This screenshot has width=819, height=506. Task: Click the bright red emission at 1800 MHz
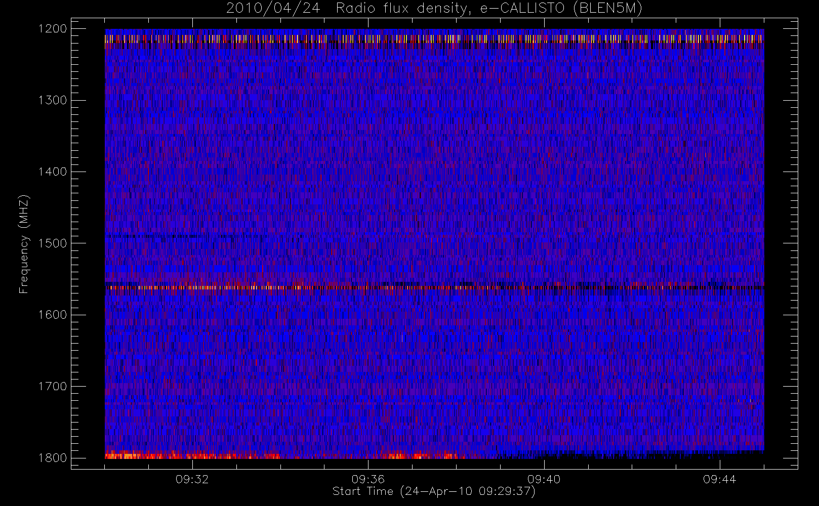(192, 455)
